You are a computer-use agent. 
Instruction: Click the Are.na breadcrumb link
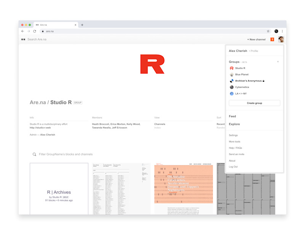click(38, 102)
